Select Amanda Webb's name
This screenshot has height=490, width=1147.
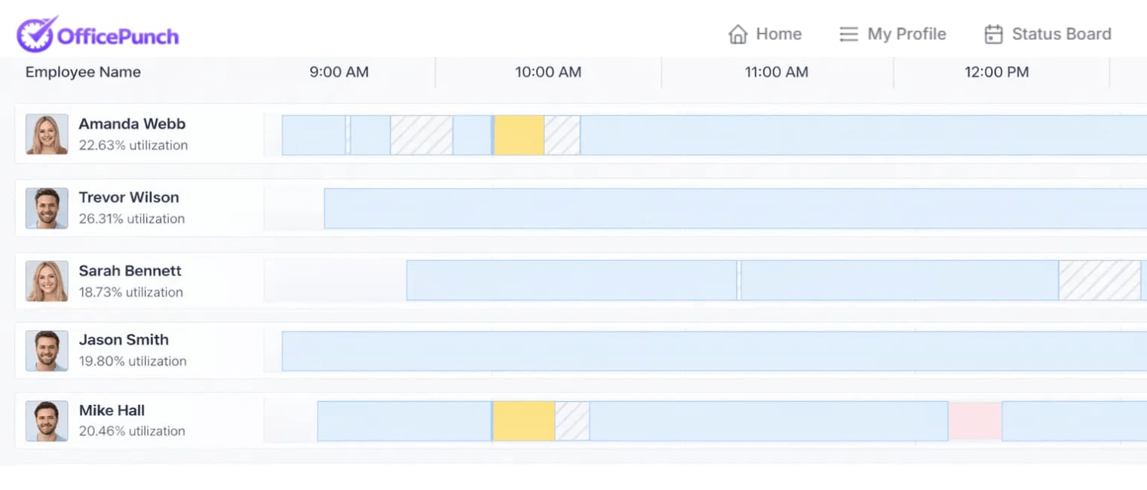click(x=132, y=124)
